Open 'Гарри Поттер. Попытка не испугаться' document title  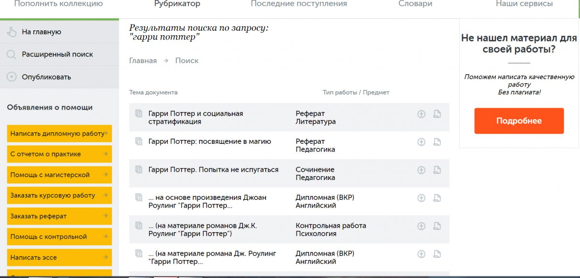point(214,170)
